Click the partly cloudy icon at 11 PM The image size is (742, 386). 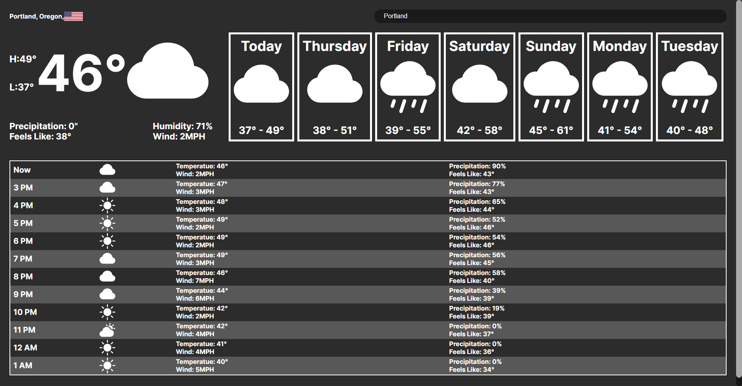pos(107,330)
